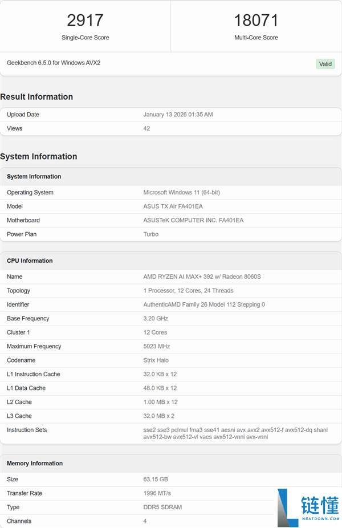
Task: Click the Turbo power plan value
Action: (x=151, y=234)
